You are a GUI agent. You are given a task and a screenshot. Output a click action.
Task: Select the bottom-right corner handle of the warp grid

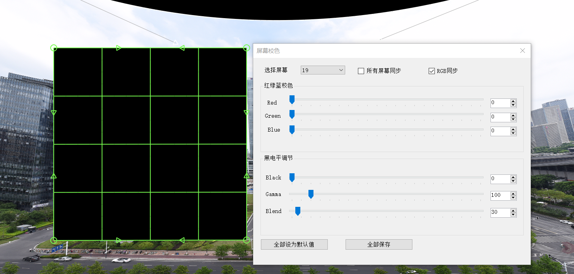(x=246, y=240)
